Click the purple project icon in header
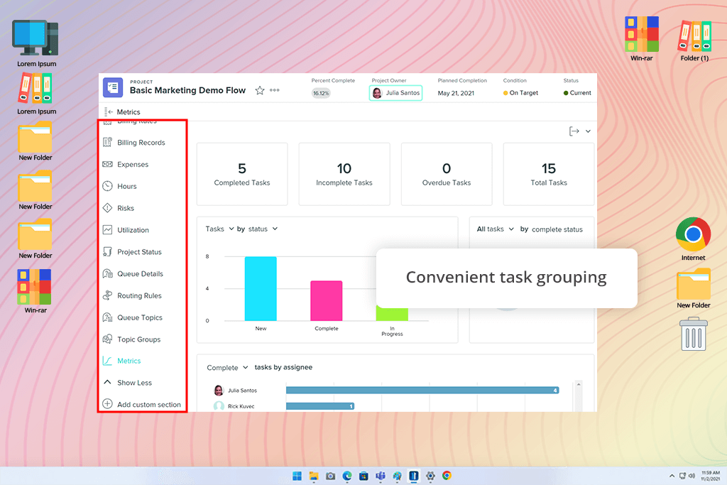Viewport: 727px width, 485px height. pyautogui.click(x=113, y=87)
